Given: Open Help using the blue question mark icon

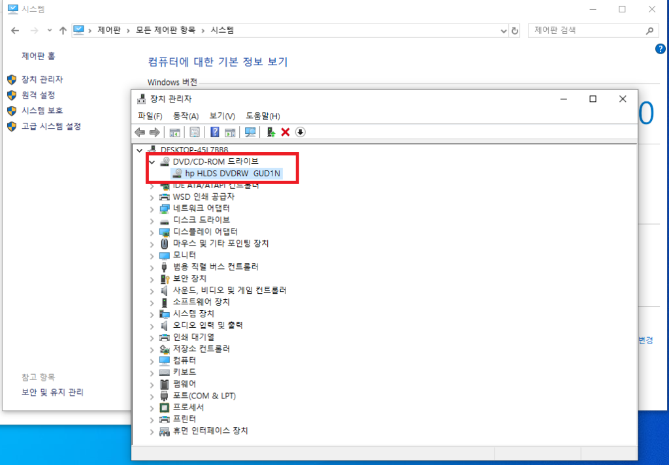Looking at the screenshot, I should [x=214, y=132].
